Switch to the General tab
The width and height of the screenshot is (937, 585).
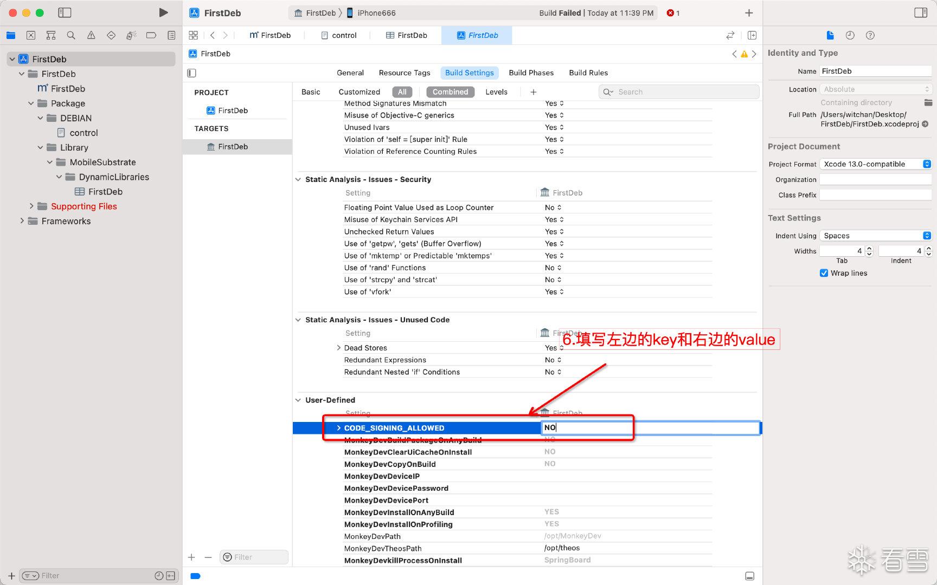350,73
